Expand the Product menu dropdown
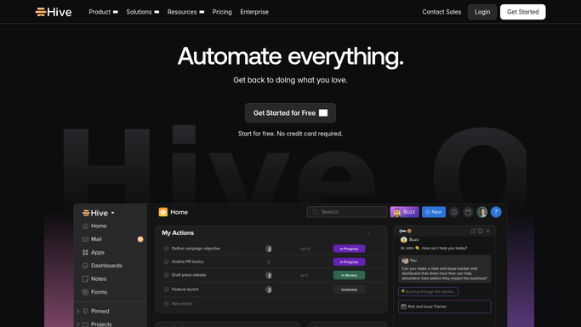The height and width of the screenshot is (327, 581). (x=103, y=12)
